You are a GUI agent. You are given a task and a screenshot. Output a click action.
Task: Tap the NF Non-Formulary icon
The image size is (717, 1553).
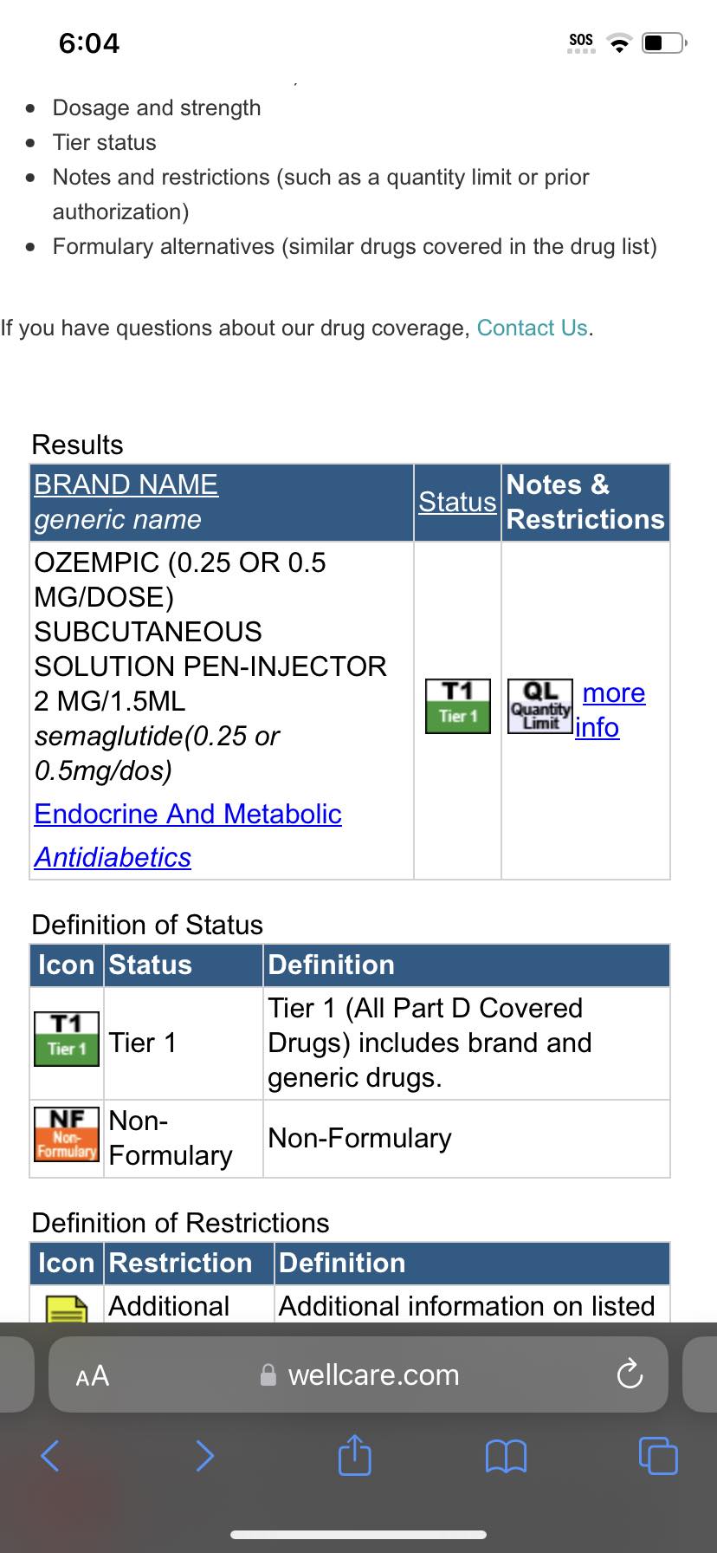coord(67,1134)
